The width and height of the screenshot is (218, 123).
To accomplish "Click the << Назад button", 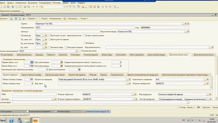I will [x=182, y=107].
